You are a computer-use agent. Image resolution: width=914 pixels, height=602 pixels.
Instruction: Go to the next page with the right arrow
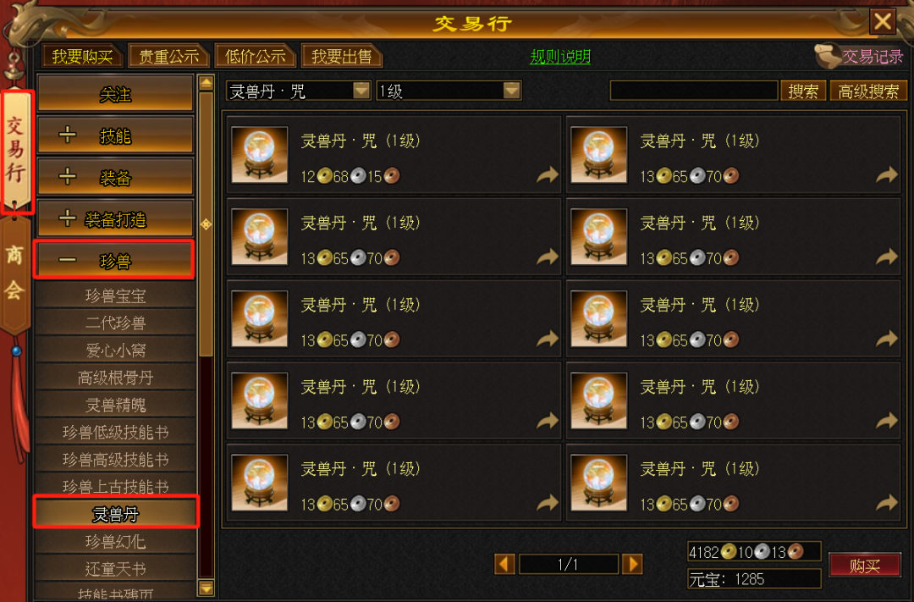pyautogui.click(x=632, y=564)
